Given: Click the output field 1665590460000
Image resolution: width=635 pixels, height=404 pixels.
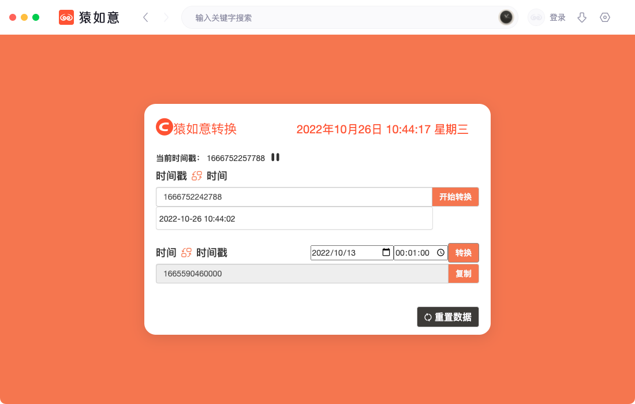Looking at the screenshot, I should (x=302, y=274).
